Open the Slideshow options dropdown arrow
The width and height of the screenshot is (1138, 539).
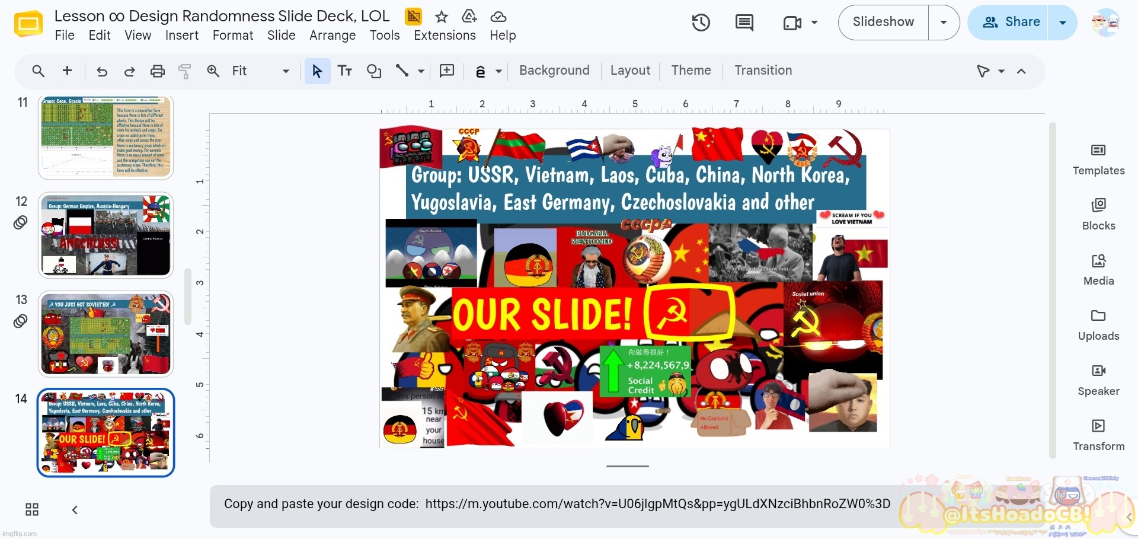click(944, 23)
